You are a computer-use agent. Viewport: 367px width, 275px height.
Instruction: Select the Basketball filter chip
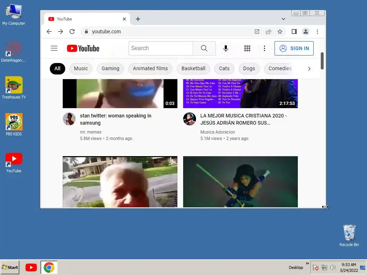pyautogui.click(x=193, y=68)
